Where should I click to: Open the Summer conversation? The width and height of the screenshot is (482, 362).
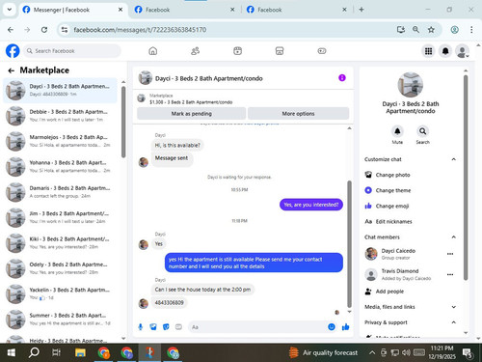pyautogui.click(x=60, y=319)
